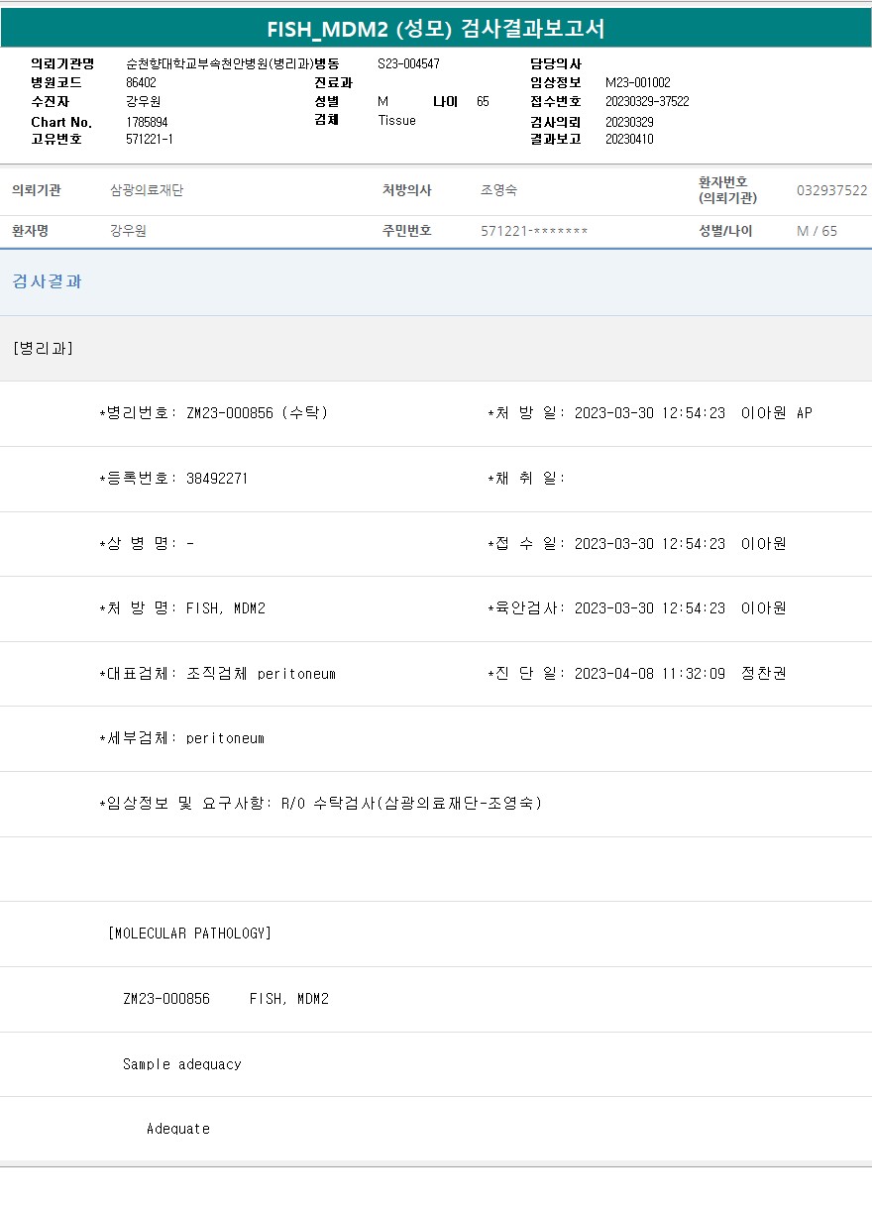Click the 등록번호 38492271 value
The height and width of the screenshot is (1208, 872).
click(216, 479)
